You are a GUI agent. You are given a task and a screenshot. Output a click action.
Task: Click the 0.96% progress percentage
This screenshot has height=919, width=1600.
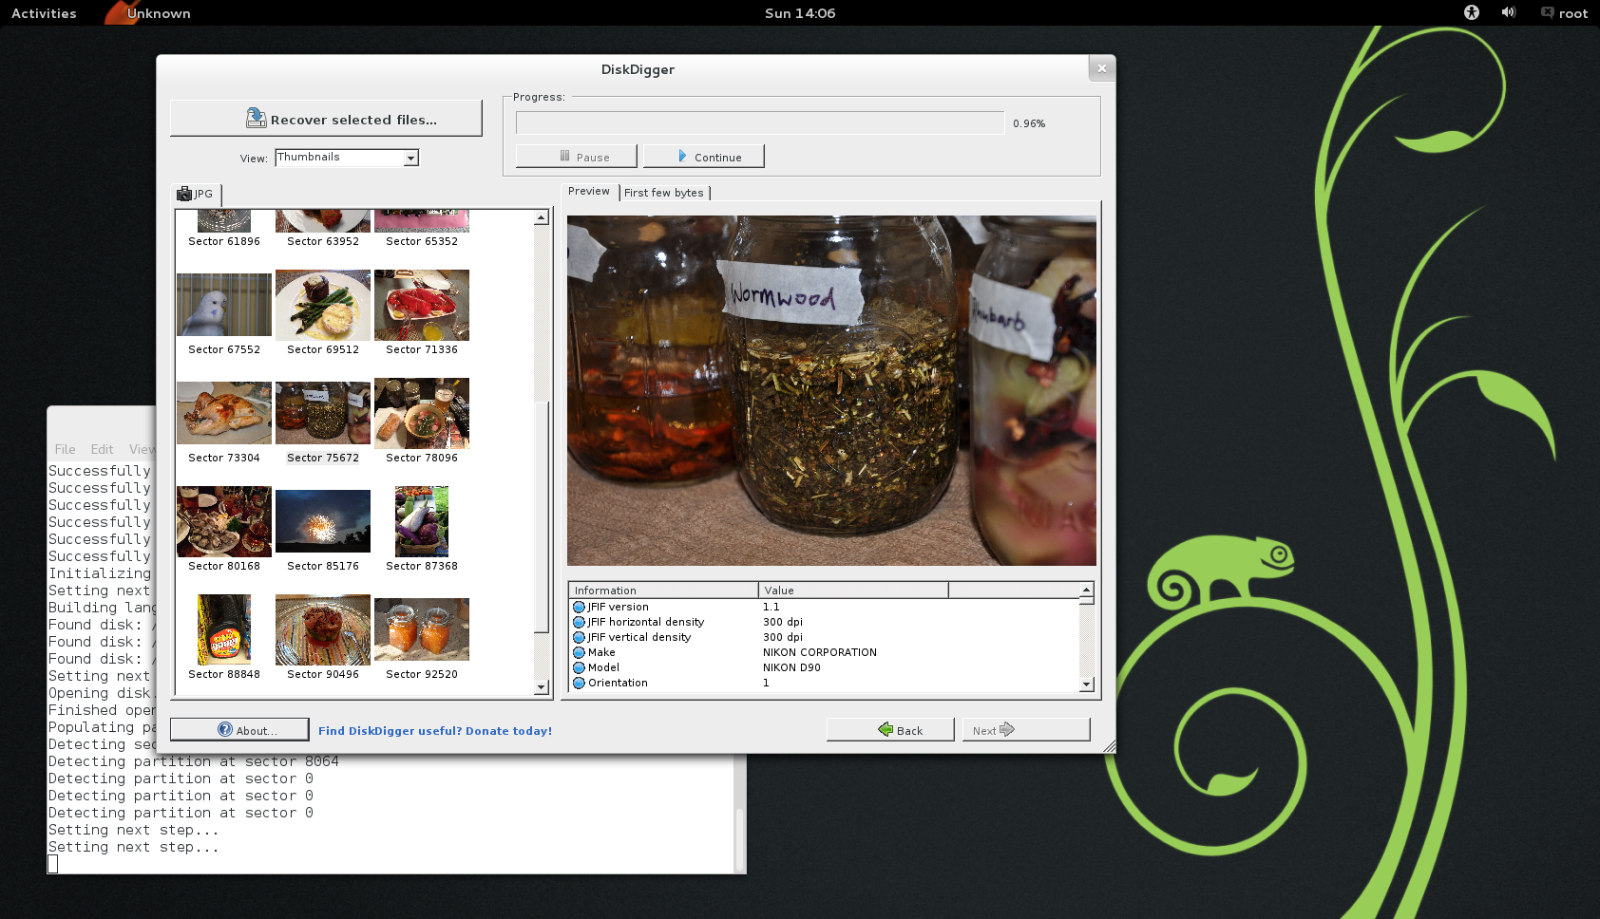(1029, 123)
